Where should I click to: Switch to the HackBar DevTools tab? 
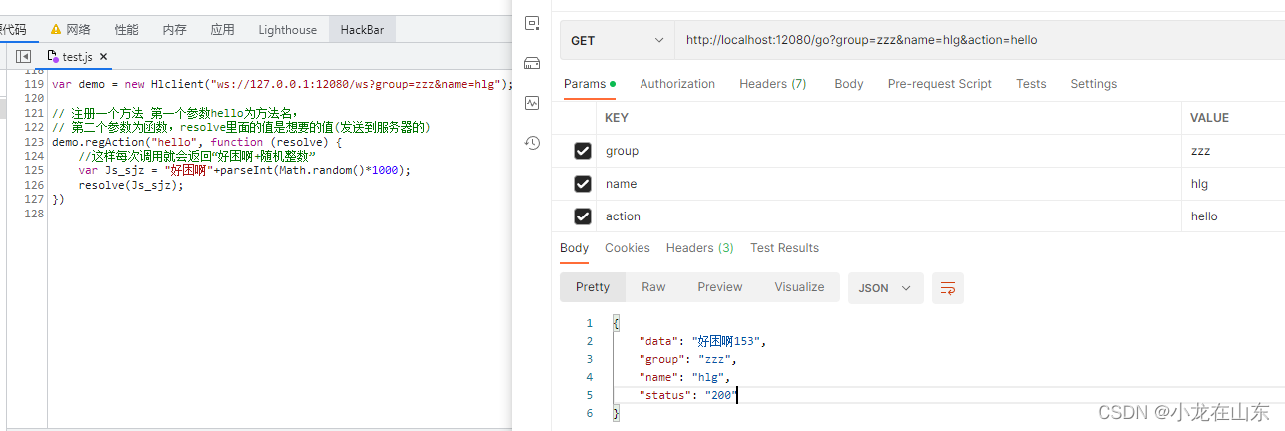coord(363,30)
